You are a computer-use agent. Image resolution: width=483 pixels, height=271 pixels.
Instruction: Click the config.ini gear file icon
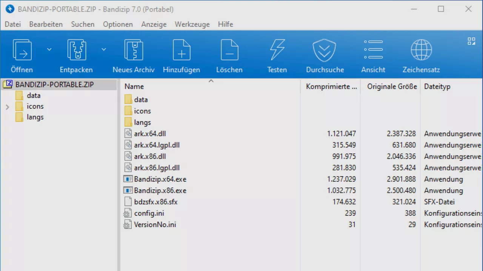point(128,213)
